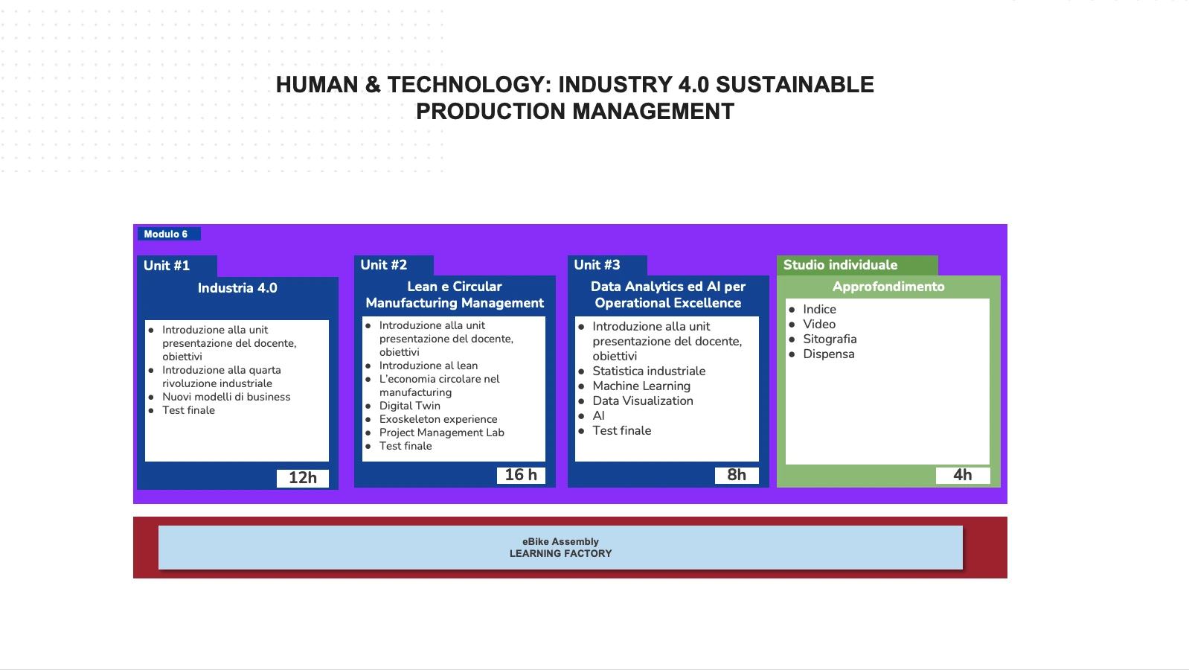
Task: Select the 'Sitografia' bullet
Action: coord(830,339)
